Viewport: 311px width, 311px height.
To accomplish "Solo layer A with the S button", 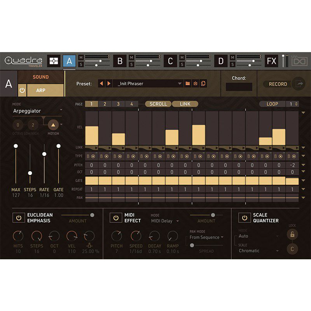I will tap(81, 65).
